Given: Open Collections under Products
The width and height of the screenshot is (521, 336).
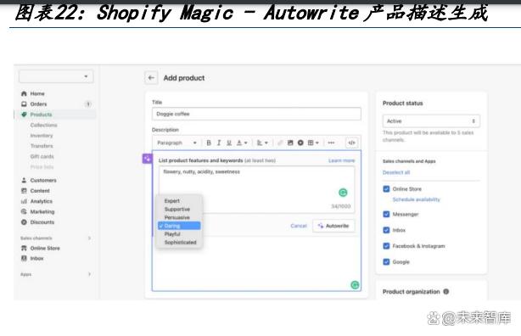Looking at the screenshot, I should [43, 125].
